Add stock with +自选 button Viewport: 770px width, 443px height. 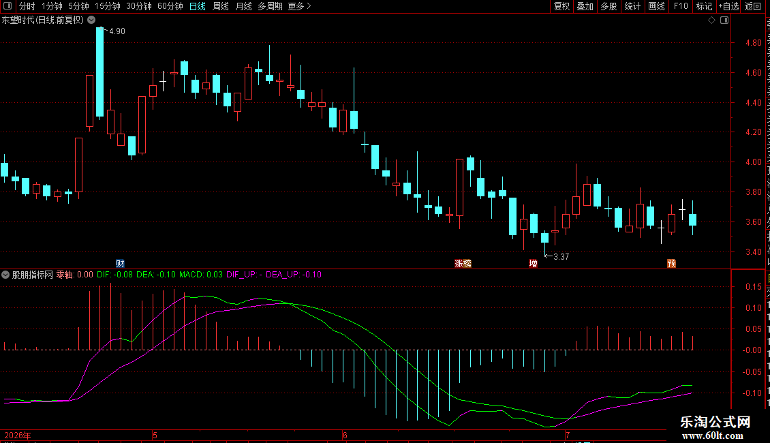(x=728, y=6)
